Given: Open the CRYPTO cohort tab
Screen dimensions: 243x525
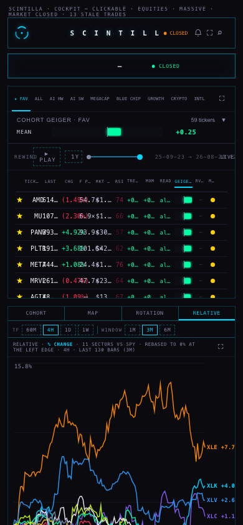Looking at the screenshot, I should (179, 99).
